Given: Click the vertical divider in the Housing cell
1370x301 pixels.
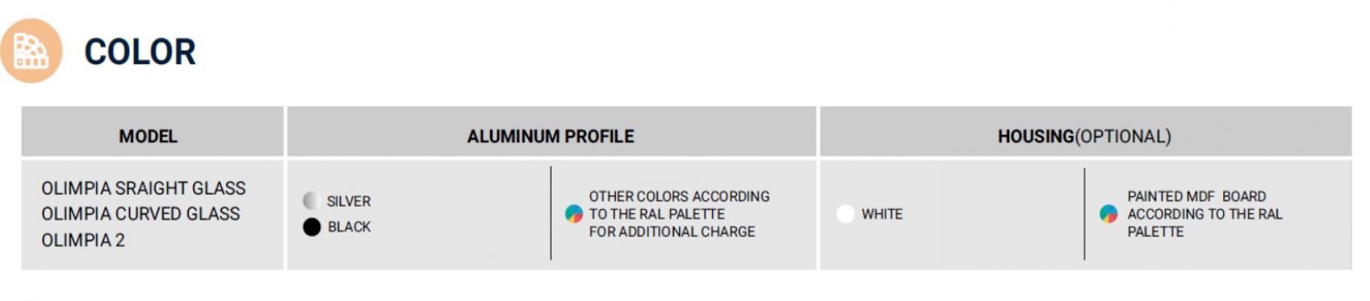Looking at the screenshot, I should pyautogui.click(x=1084, y=214).
